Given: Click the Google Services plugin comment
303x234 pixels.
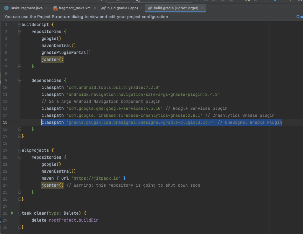Looking at the screenshot, I should point(196,108).
